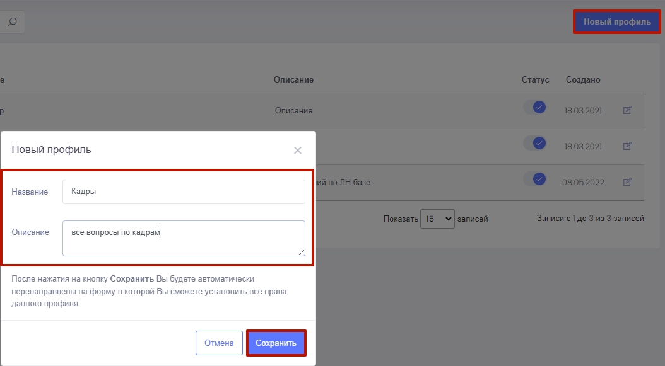Focus the Описание textarea in the dialog
Viewport: 665px width, 366px height.
(x=184, y=238)
